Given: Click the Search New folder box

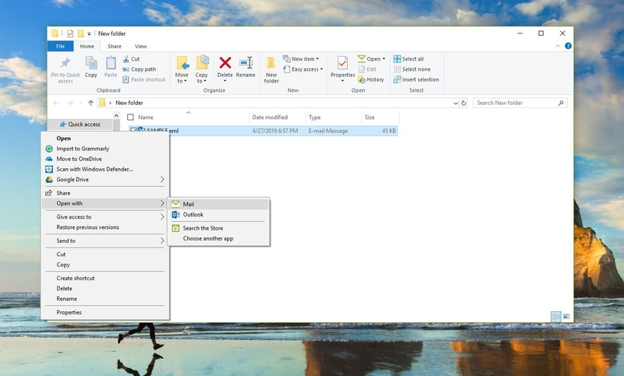Looking at the screenshot, I should (520, 103).
